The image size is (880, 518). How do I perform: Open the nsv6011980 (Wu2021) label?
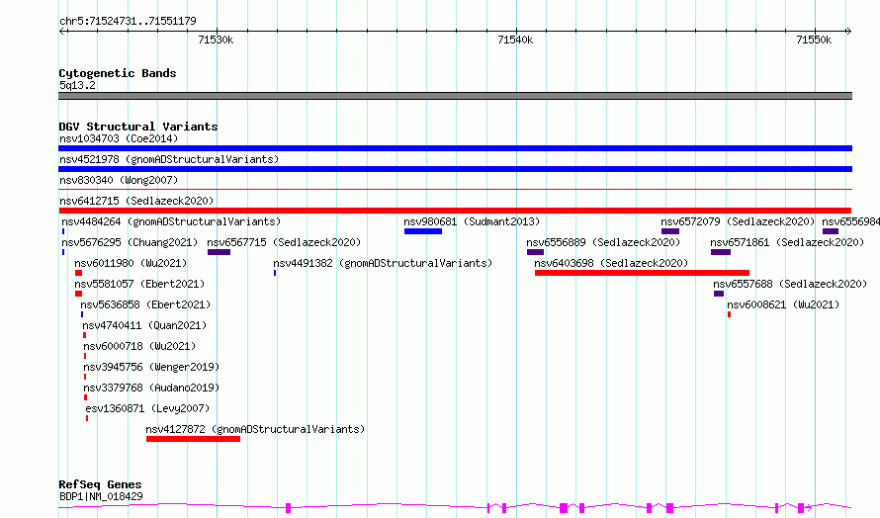tap(131, 263)
